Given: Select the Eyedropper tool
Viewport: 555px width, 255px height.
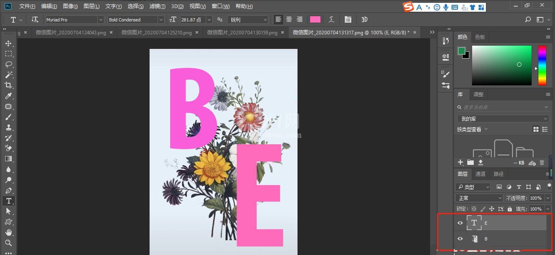Looking at the screenshot, I should click(8, 96).
